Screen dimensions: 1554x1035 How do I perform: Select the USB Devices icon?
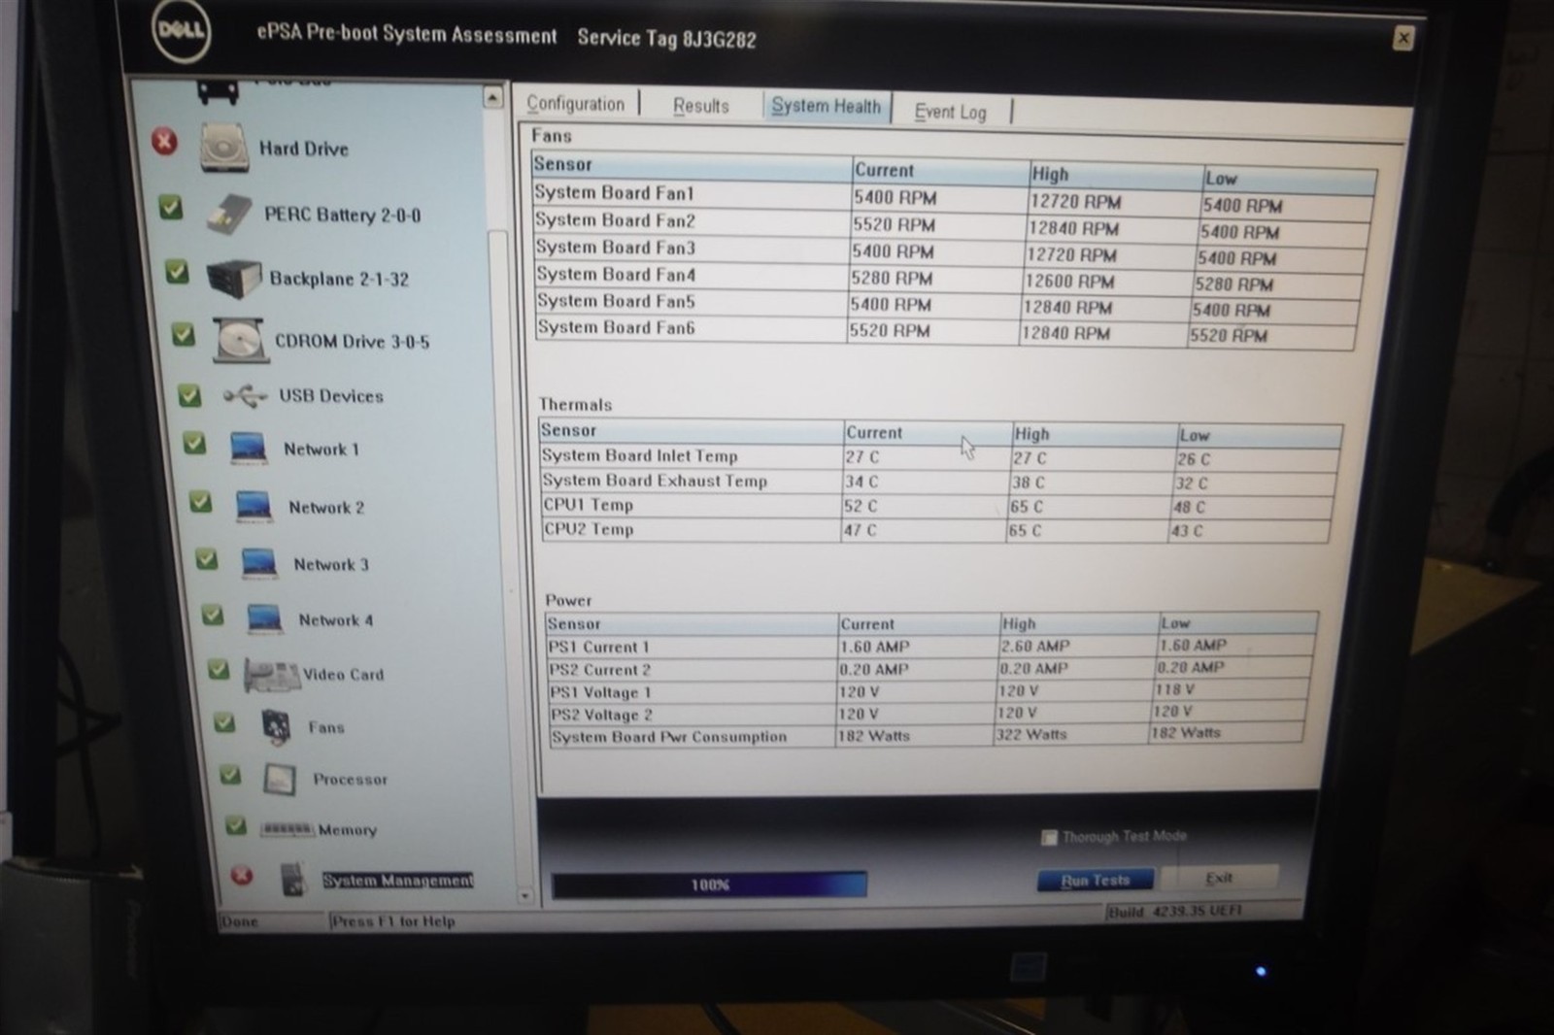point(245,395)
